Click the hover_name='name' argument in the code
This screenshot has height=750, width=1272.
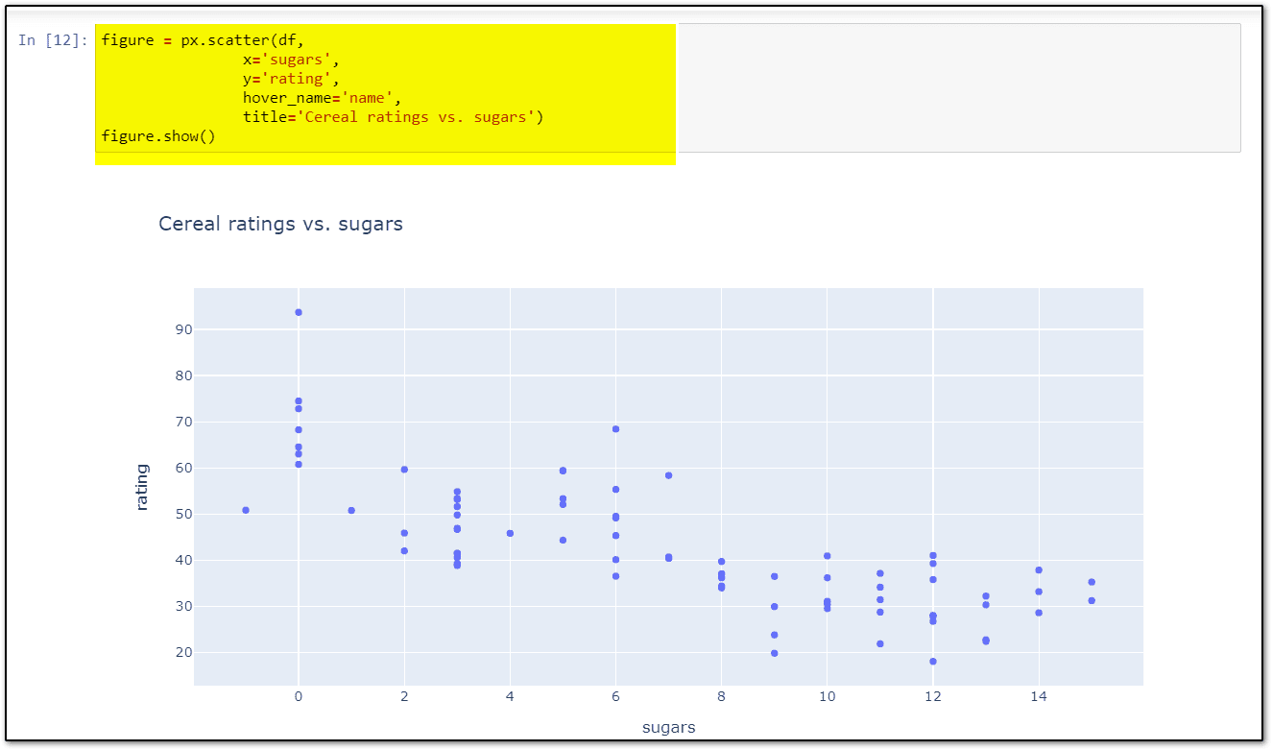click(x=318, y=97)
